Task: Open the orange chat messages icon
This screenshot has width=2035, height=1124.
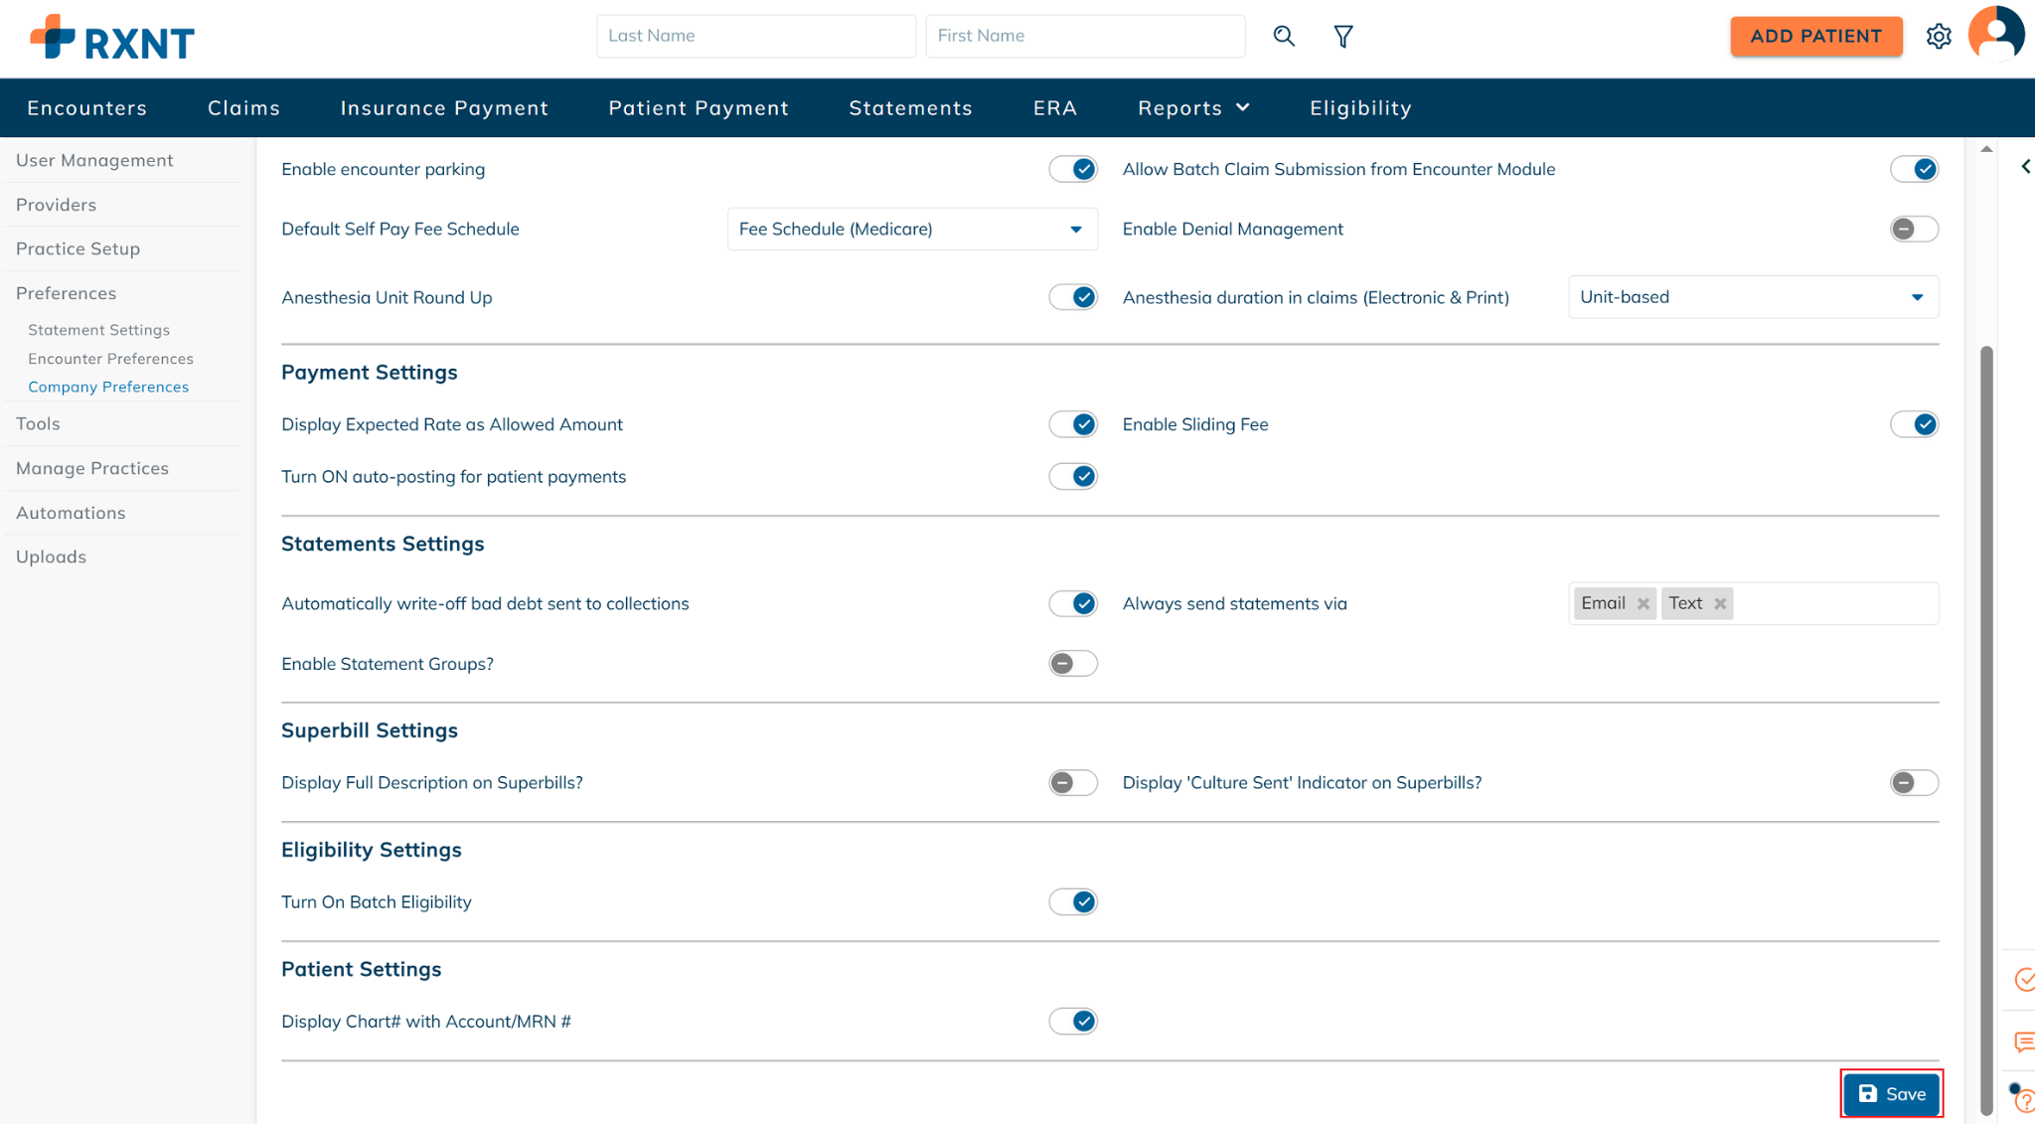Action: pyautogui.click(x=2023, y=1042)
